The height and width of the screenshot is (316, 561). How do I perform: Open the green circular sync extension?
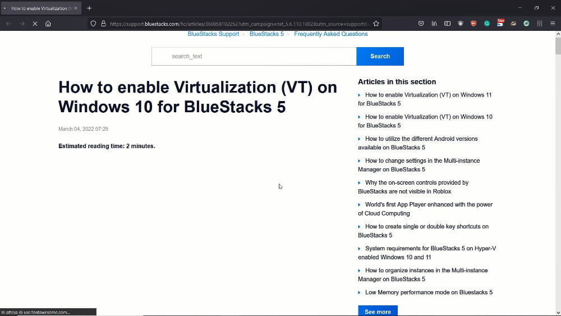[x=526, y=24]
